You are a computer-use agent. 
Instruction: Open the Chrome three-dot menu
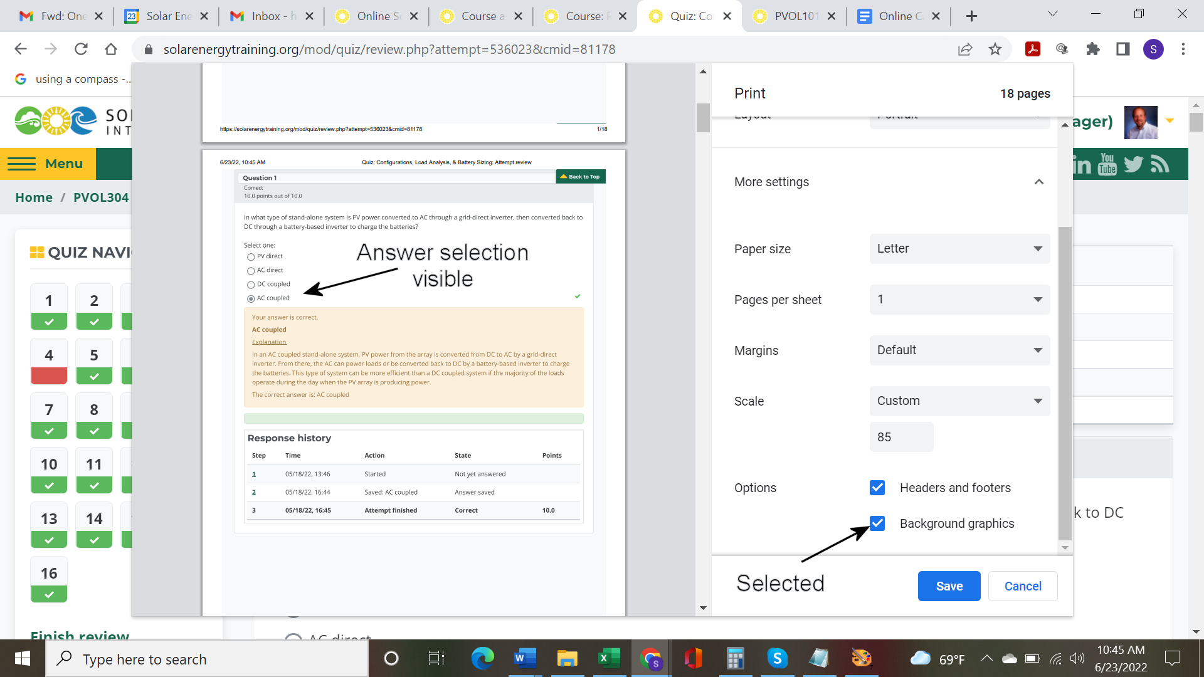[x=1183, y=49]
